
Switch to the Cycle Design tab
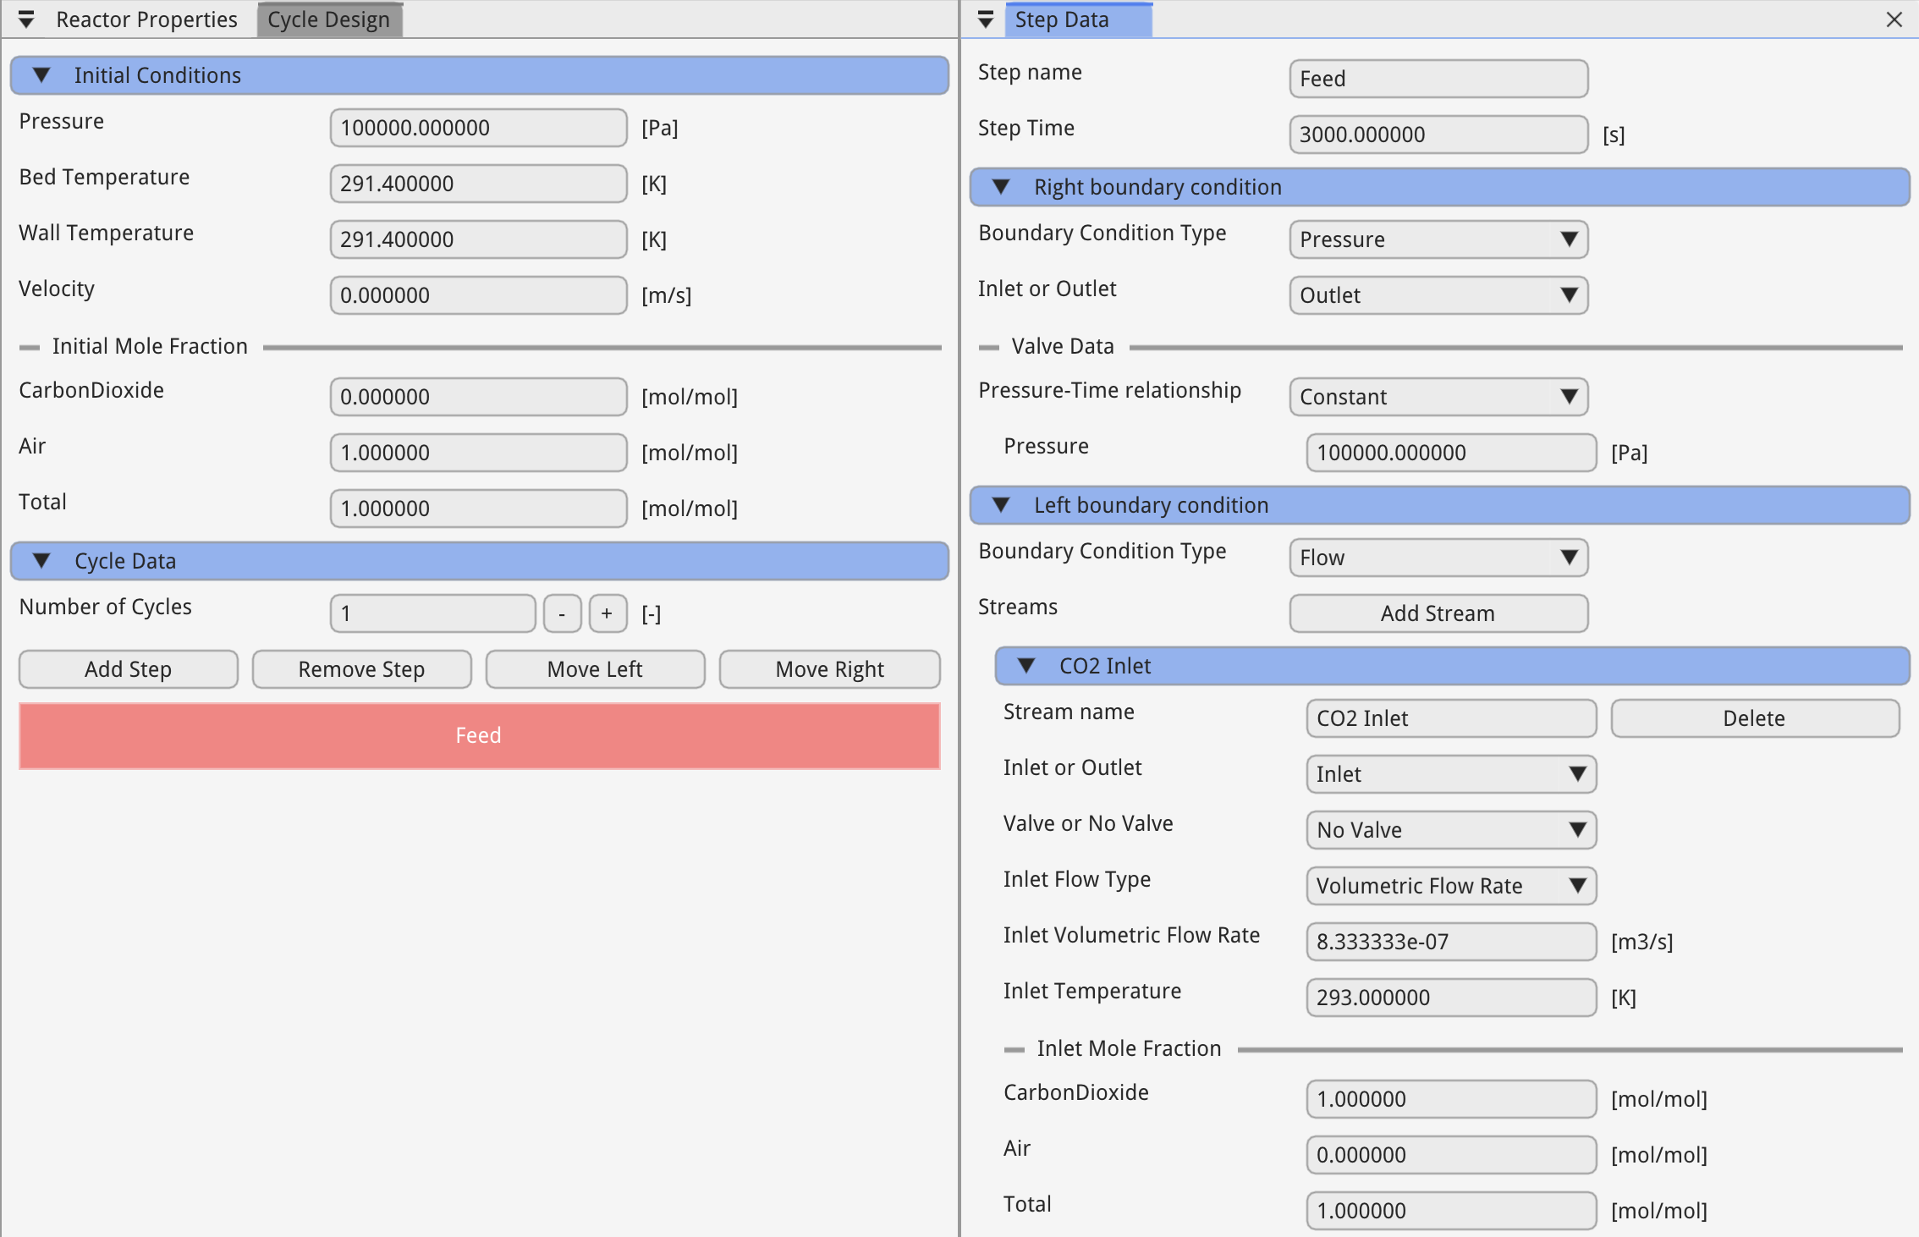point(328,19)
